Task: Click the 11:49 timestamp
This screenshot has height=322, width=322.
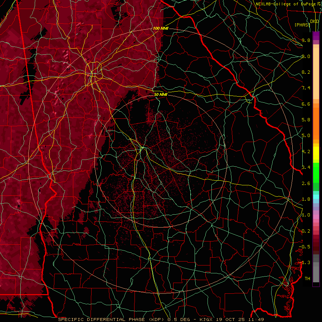Action: click(257, 319)
